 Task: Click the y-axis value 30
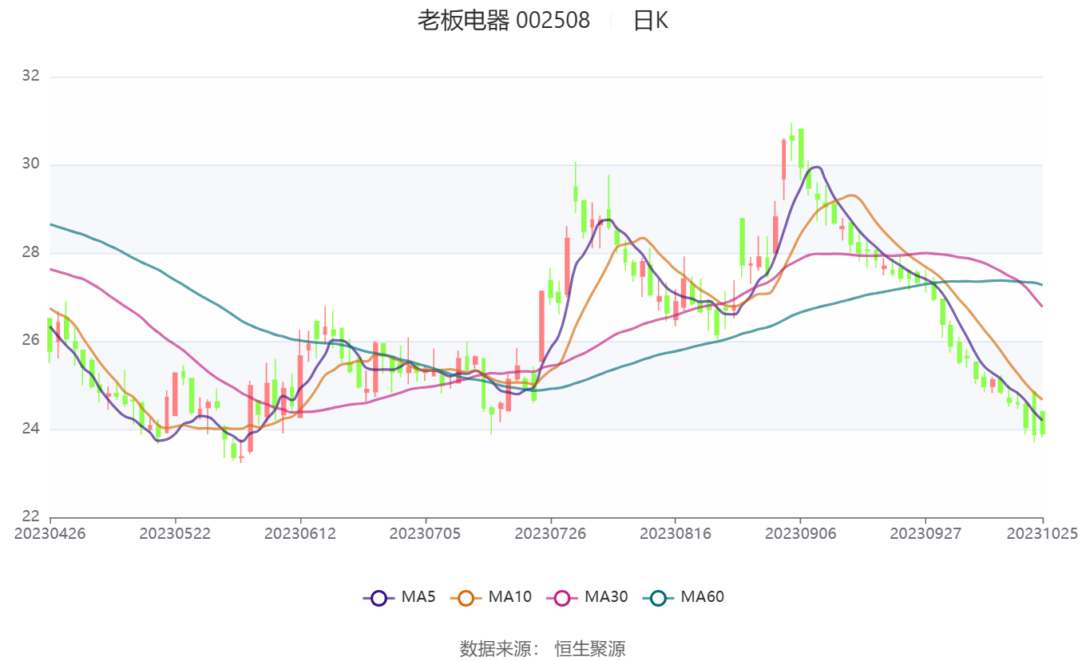30,164
